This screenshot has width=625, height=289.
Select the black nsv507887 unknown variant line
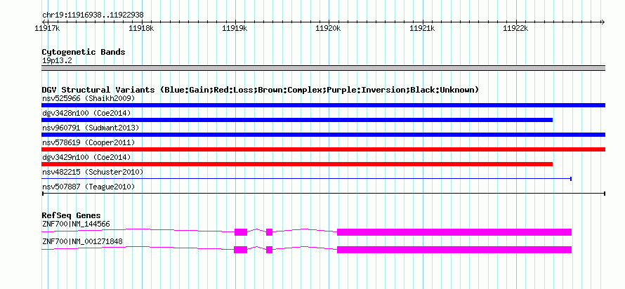pos(323,194)
